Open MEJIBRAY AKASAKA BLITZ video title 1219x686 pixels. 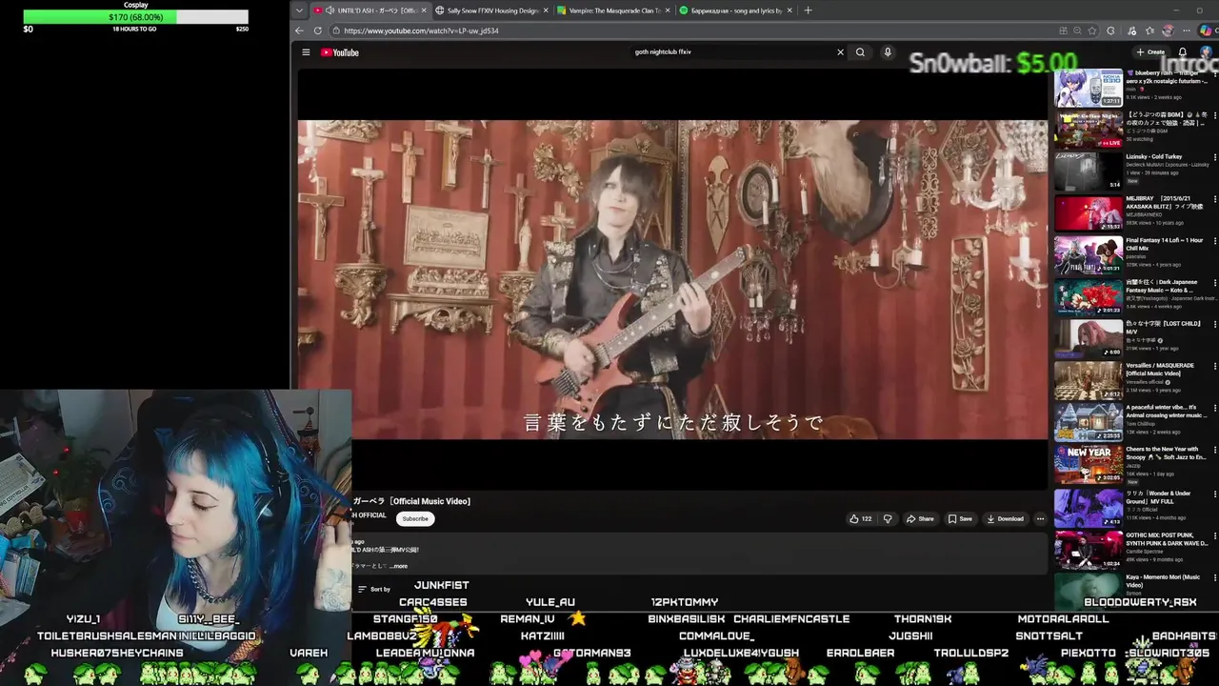(x=1164, y=202)
